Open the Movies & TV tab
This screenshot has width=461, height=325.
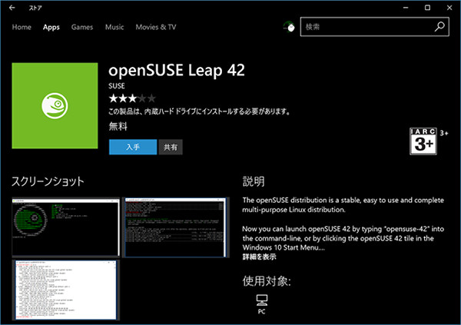(156, 27)
